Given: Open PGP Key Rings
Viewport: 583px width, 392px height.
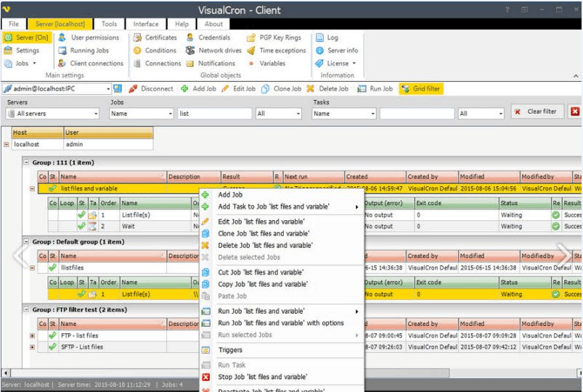Looking at the screenshot, I should 274,38.
